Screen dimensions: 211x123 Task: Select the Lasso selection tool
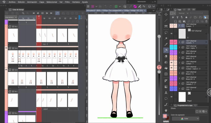pyautogui.click(x=166, y=32)
